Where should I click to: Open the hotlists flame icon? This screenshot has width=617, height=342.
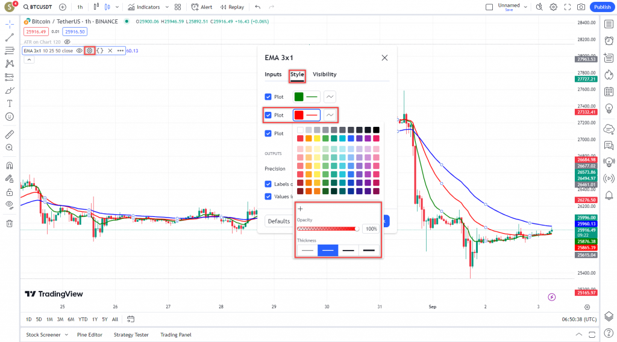[x=609, y=75]
